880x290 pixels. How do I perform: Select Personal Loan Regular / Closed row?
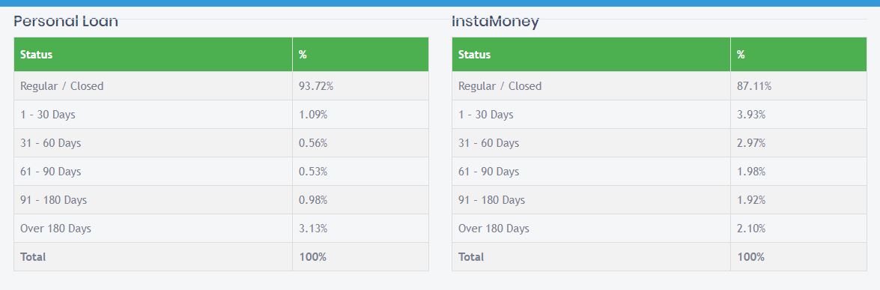tap(221, 86)
